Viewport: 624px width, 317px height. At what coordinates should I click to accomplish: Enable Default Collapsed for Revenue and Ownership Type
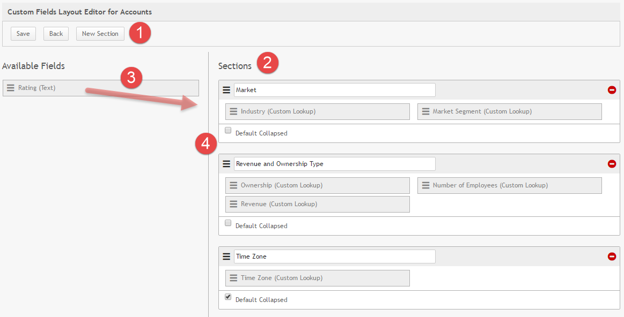click(x=228, y=222)
